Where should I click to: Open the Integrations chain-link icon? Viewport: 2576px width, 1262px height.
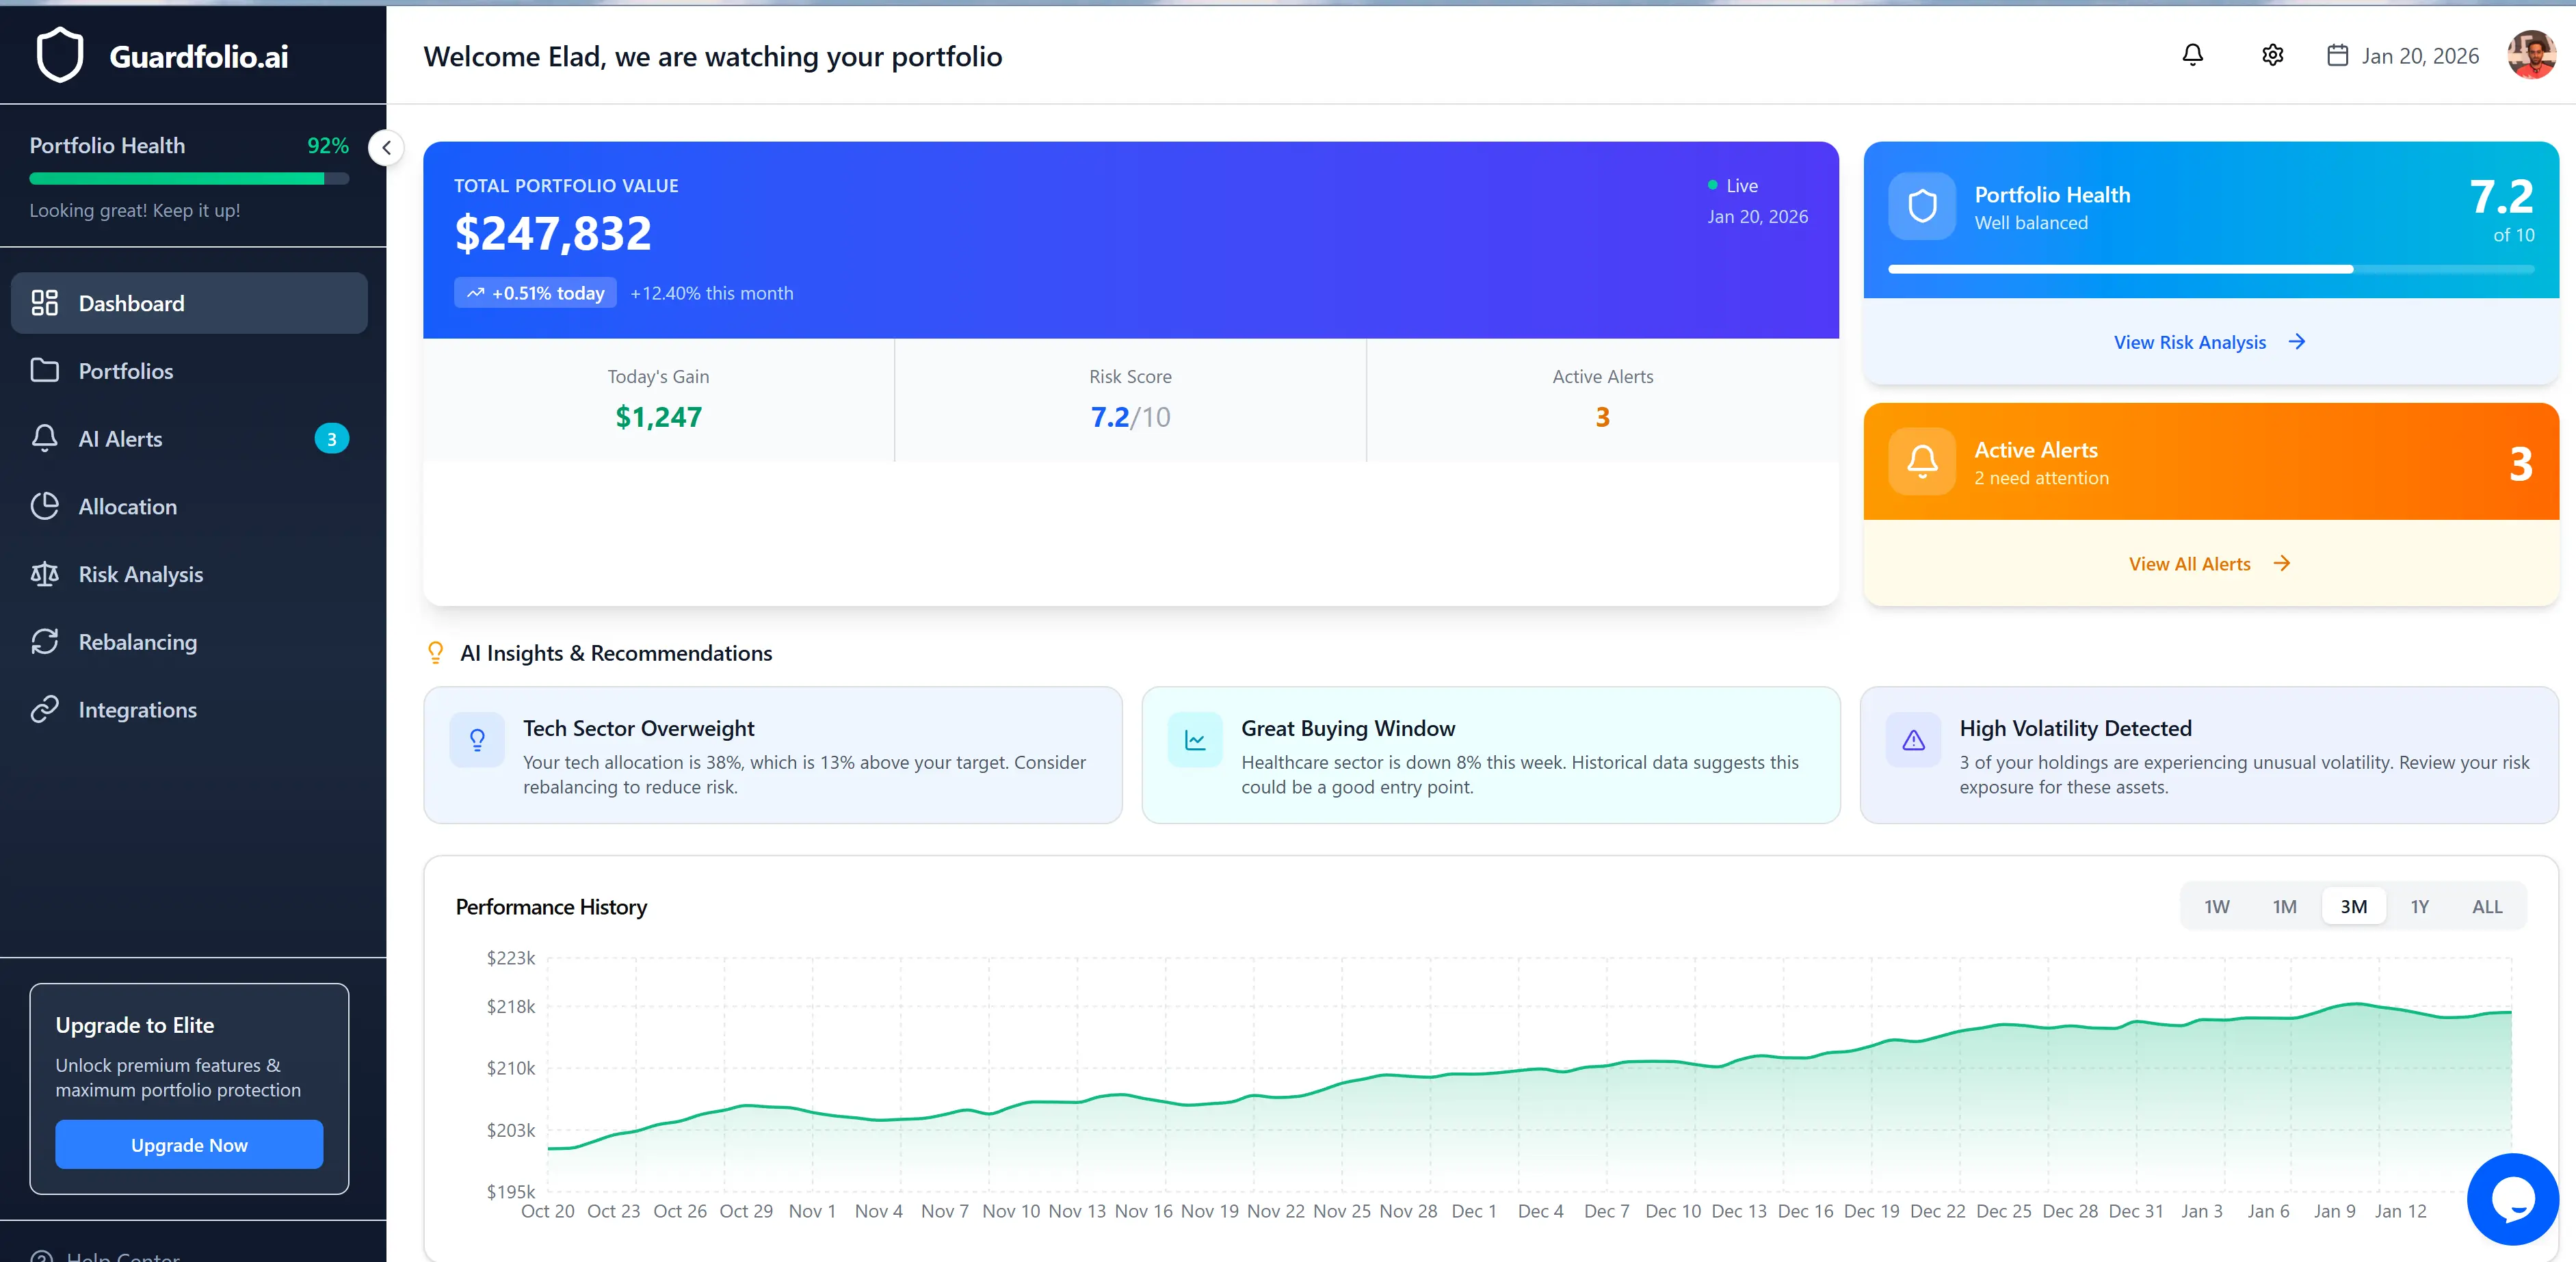(45, 709)
